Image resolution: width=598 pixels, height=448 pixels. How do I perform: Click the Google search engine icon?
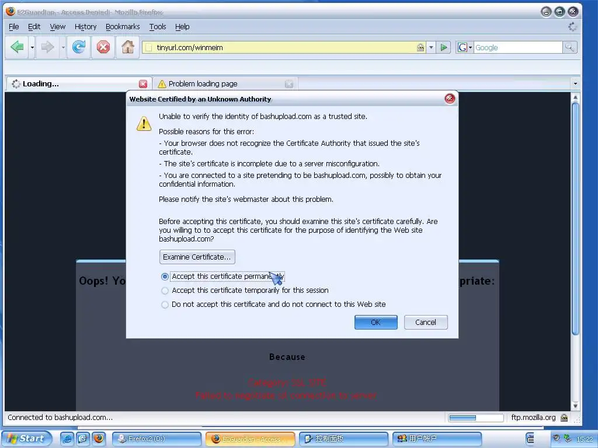pos(463,47)
